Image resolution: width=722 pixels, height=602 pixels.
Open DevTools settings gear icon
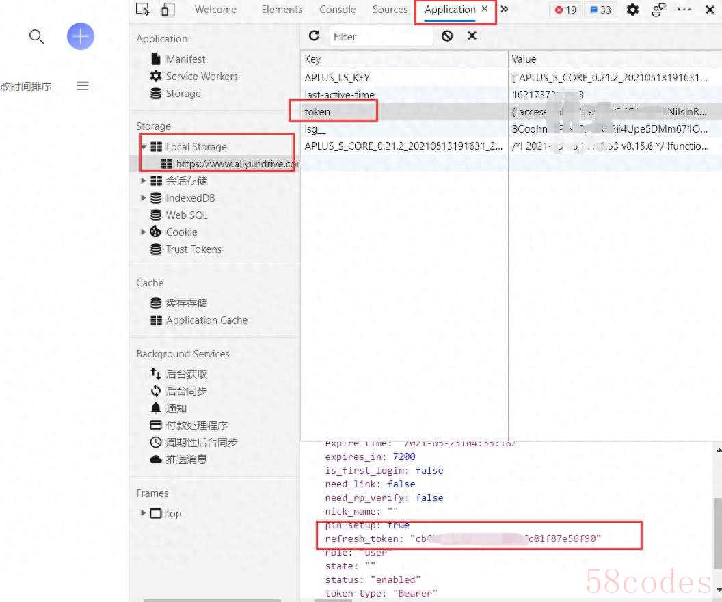coord(633,10)
